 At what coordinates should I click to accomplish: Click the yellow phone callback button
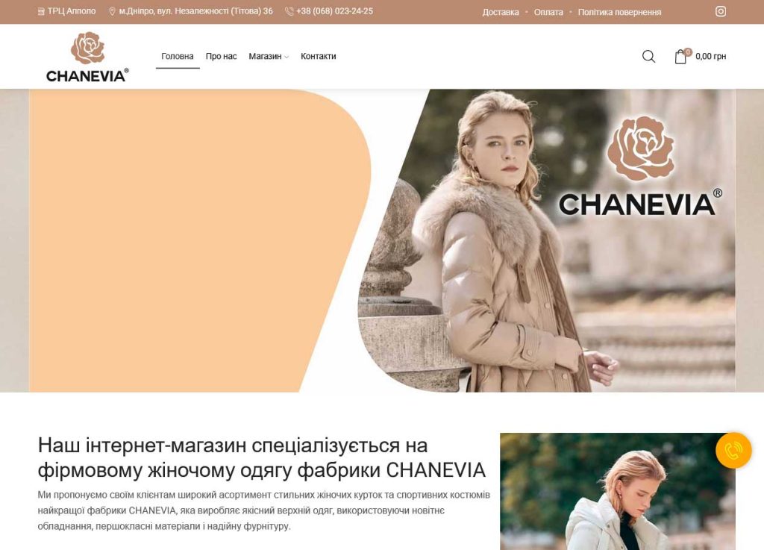tap(733, 450)
